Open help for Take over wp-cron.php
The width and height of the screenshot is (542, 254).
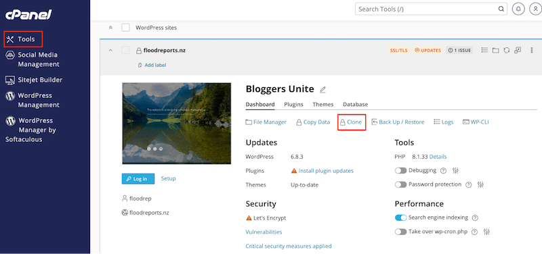(475, 232)
